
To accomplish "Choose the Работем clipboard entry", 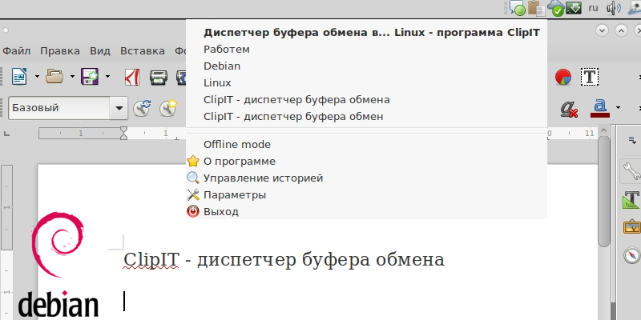I will click(366, 50).
